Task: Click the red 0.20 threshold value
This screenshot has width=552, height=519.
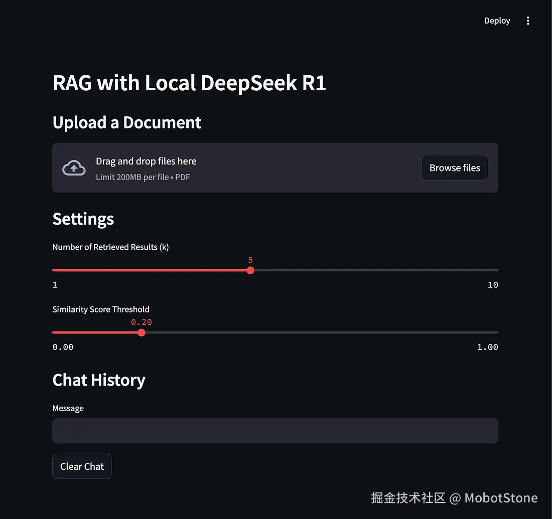Action: click(x=142, y=322)
